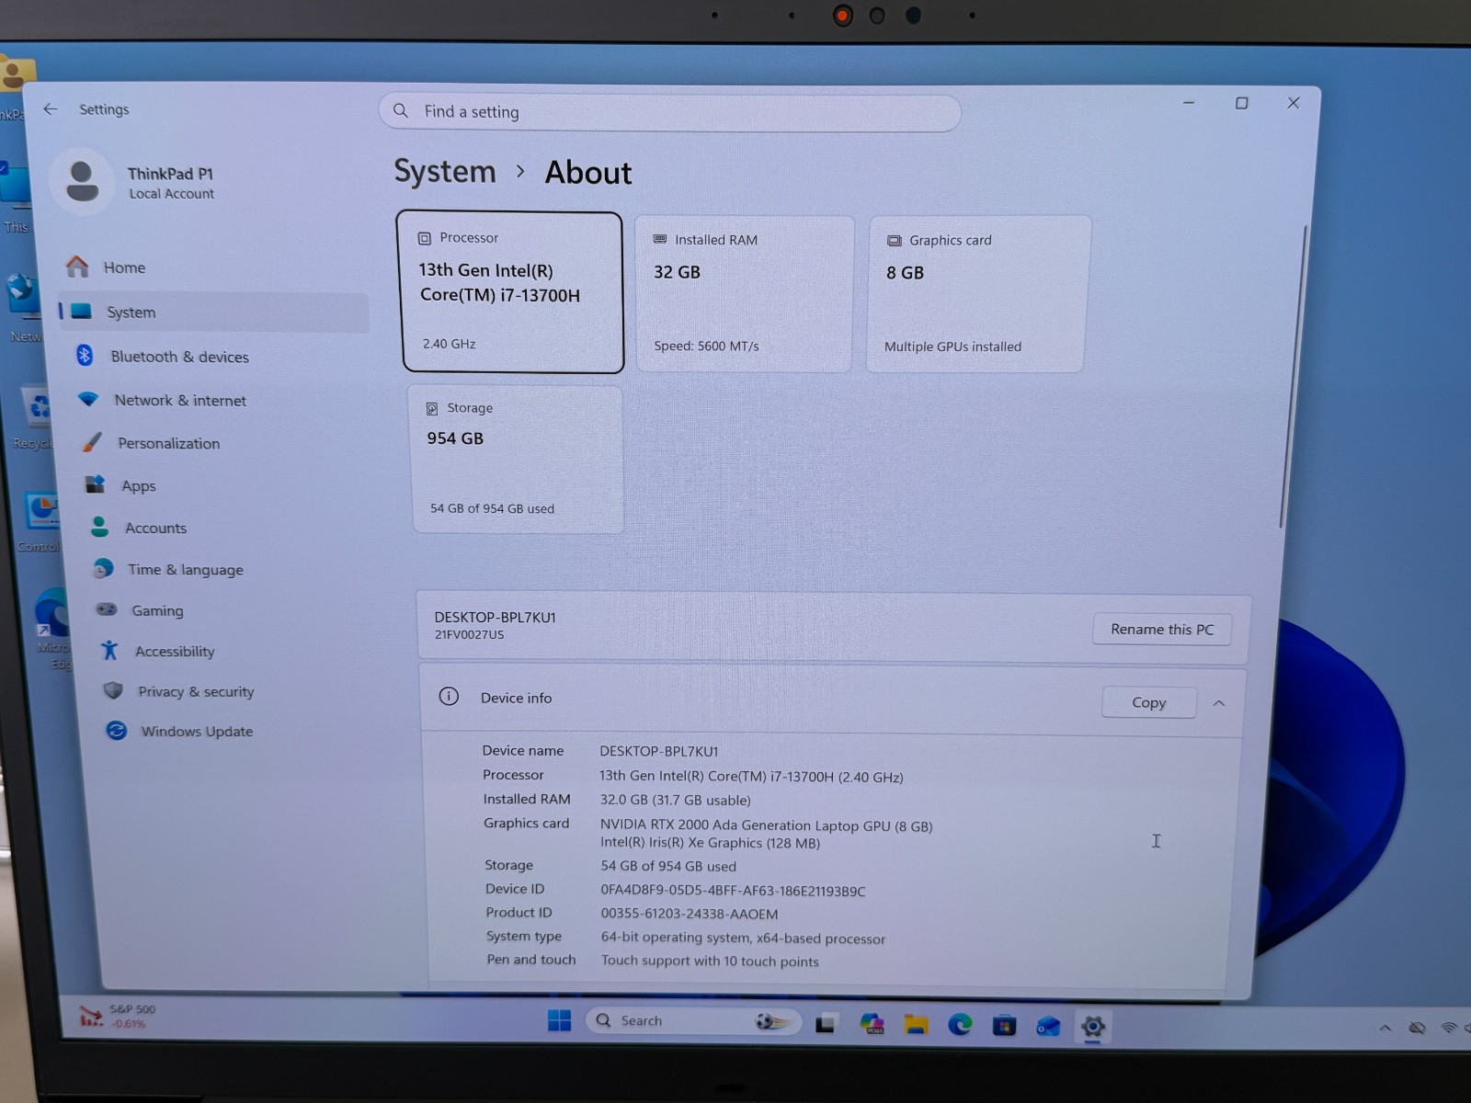
Task: Click the Personalization paintbrush icon
Action: pyautogui.click(x=92, y=442)
